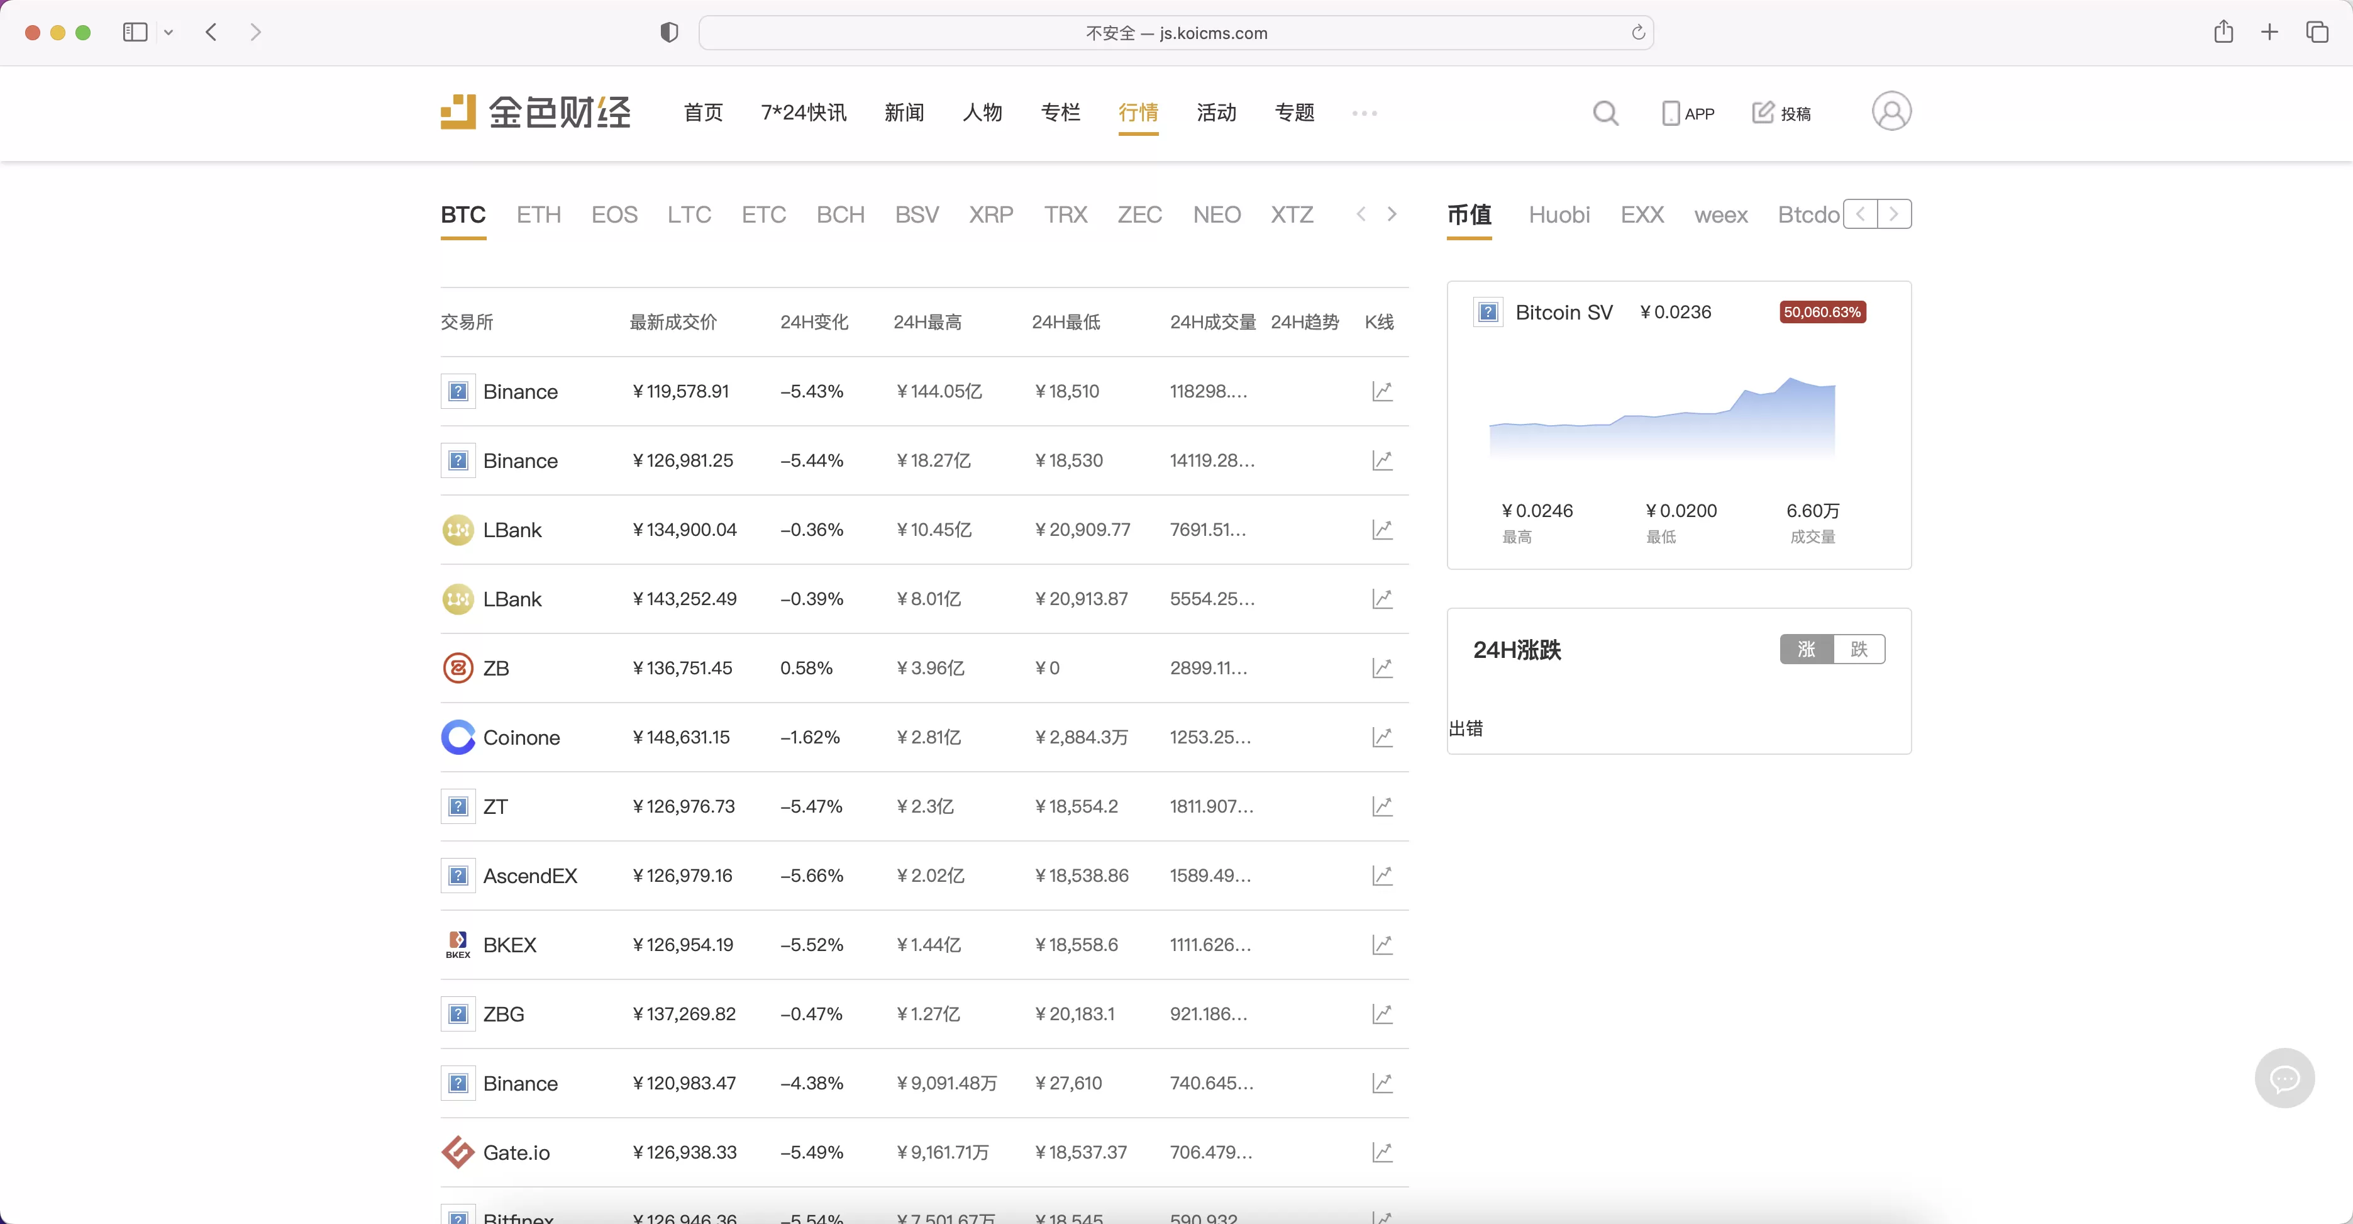Viewport: 2353px width, 1224px height.
Task: Go to 首页 in the navigation
Action: 704,113
